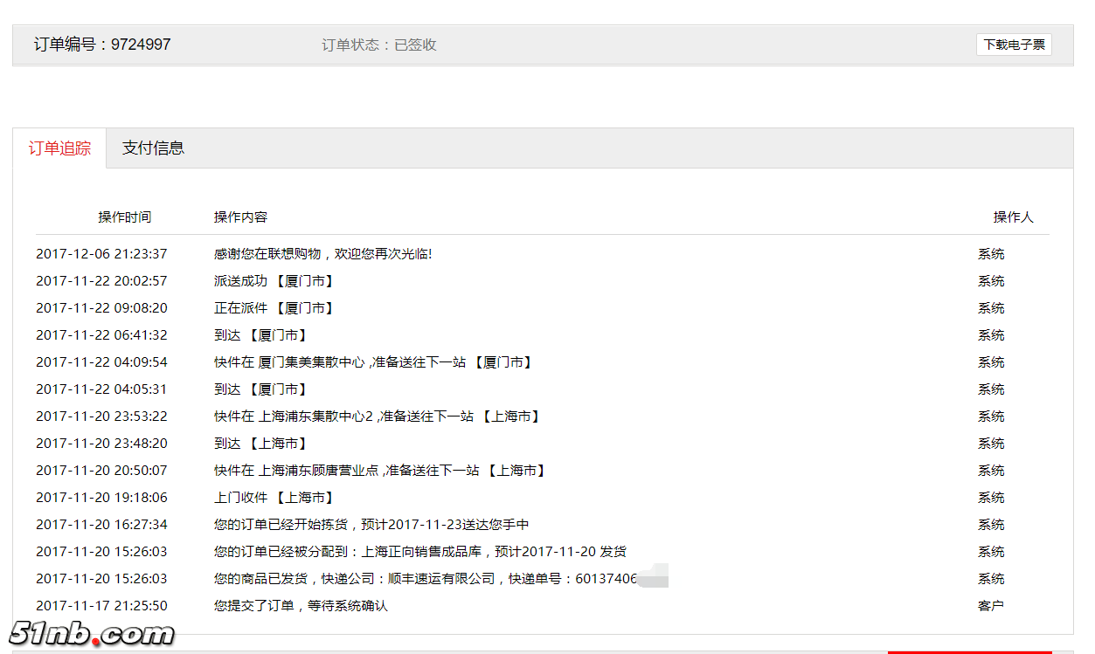1095x654 pixels.
Task: Click the 操作内容 column header
Action: 240,217
